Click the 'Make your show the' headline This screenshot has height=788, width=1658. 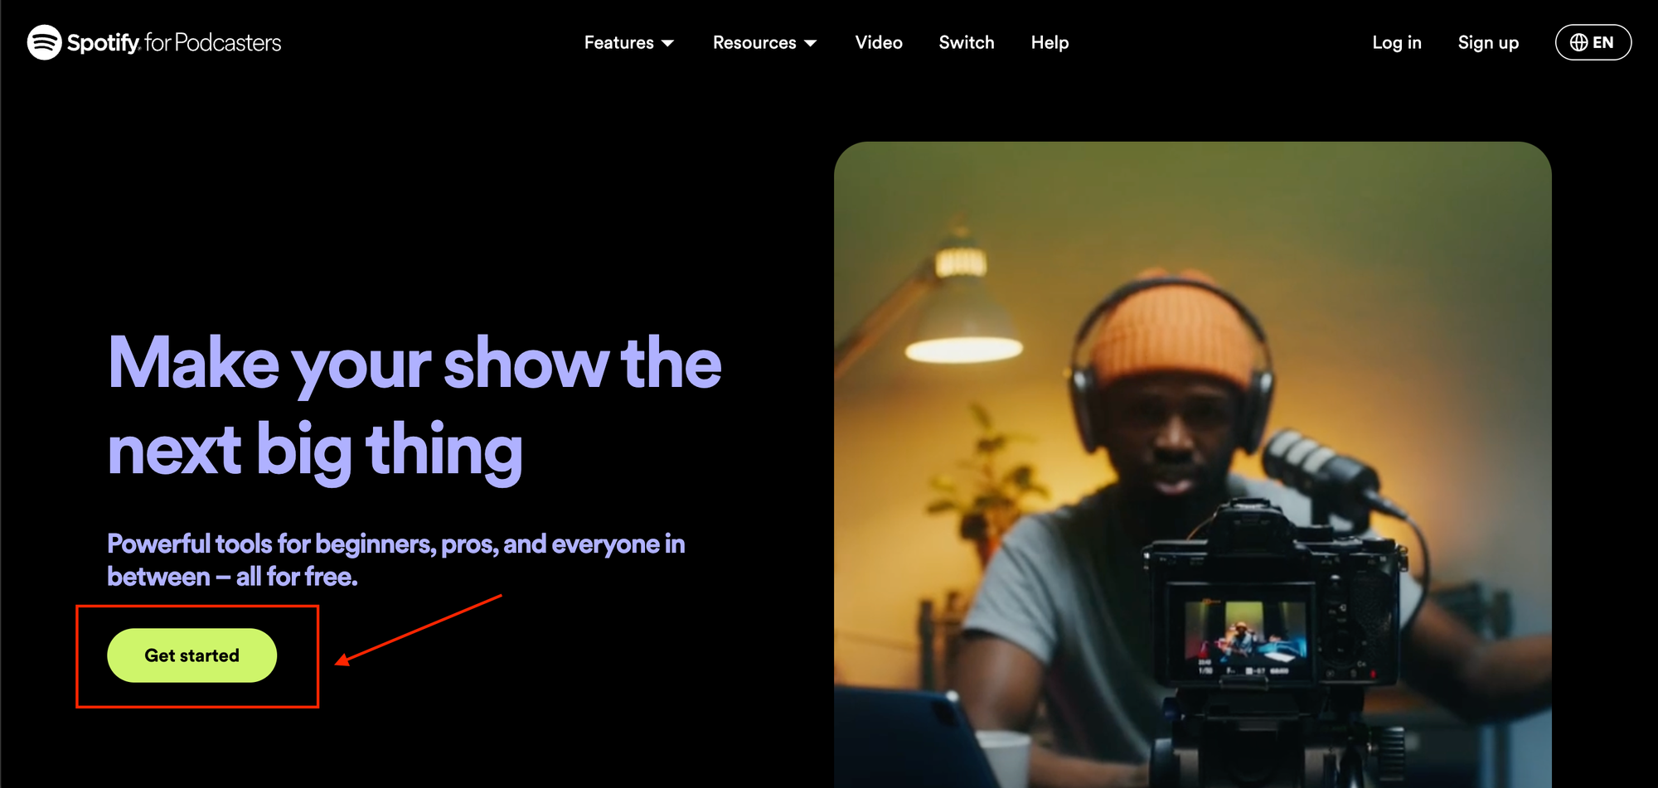click(x=414, y=363)
